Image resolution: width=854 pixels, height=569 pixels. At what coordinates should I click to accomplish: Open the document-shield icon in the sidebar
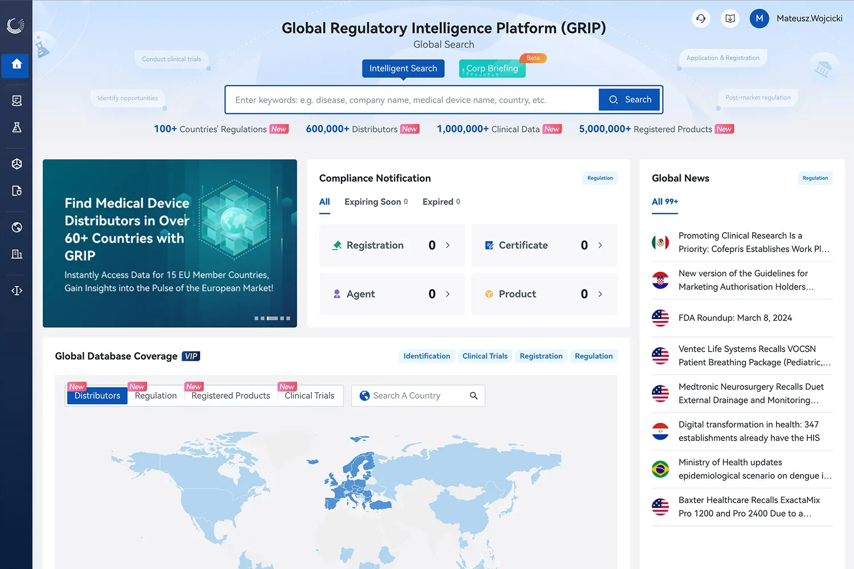click(16, 191)
